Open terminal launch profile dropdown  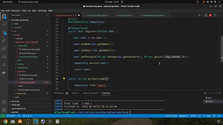coord(208,93)
